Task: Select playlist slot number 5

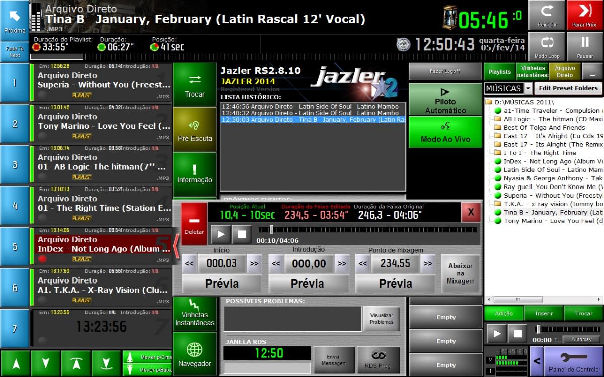Action: (x=15, y=247)
